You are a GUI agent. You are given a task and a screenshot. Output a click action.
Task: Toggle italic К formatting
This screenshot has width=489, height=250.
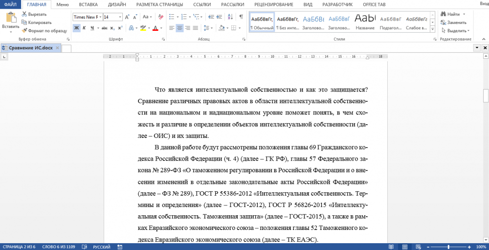coord(85,28)
